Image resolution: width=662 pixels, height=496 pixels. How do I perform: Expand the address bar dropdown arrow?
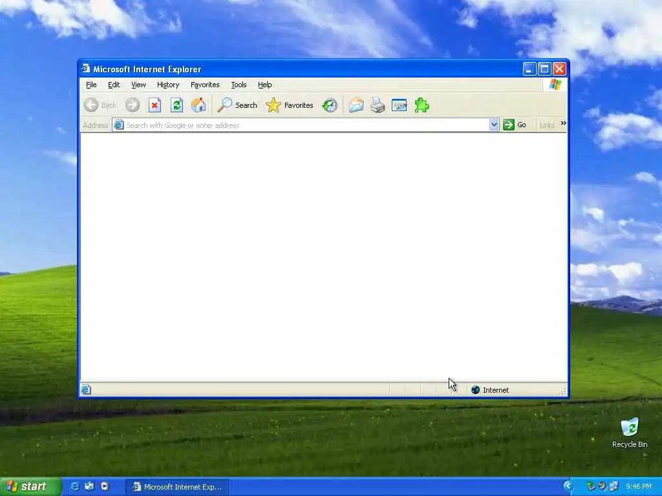coord(494,125)
